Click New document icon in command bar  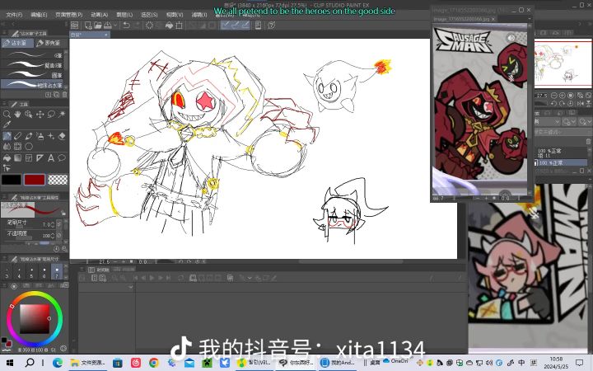coord(88,26)
